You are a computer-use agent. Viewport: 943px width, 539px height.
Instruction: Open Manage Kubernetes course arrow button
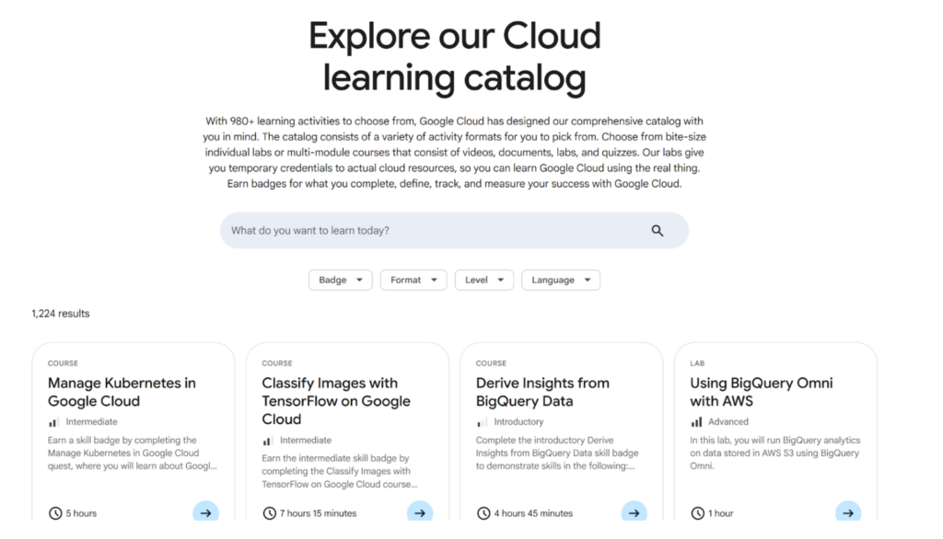click(205, 511)
